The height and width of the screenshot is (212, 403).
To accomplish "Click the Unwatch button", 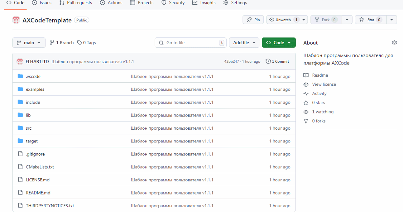I will coord(283,20).
